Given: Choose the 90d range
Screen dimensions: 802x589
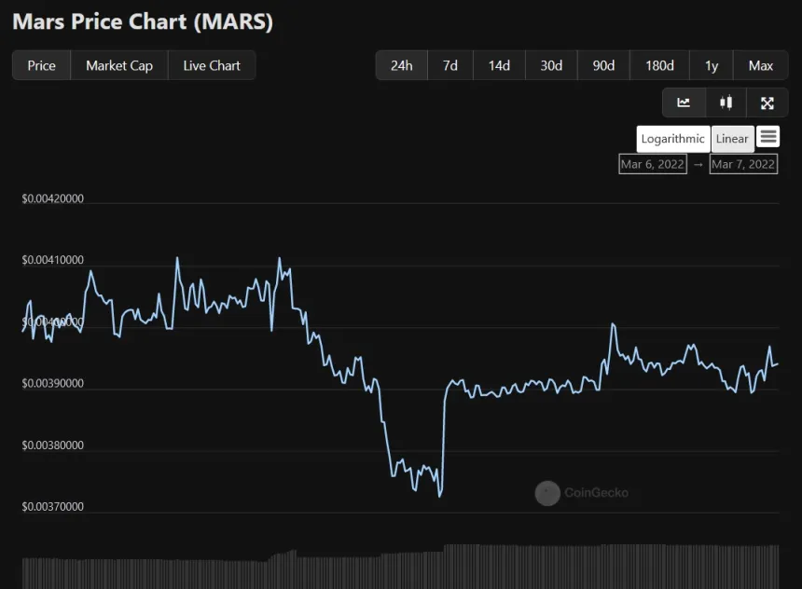Looking at the screenshot, I should point(603,65).
